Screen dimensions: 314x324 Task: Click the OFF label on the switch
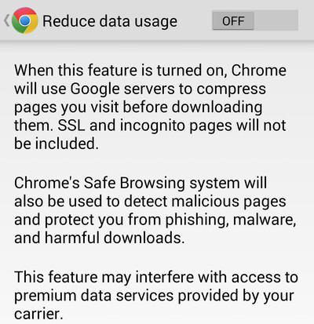coord(233,21)
